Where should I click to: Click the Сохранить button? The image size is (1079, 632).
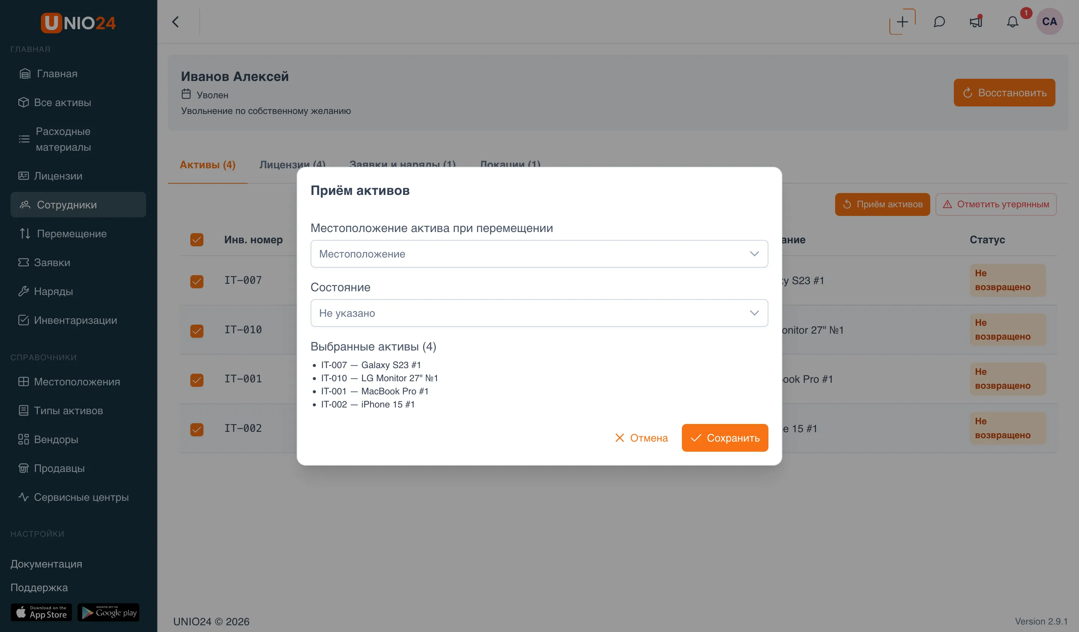point(725,437)
